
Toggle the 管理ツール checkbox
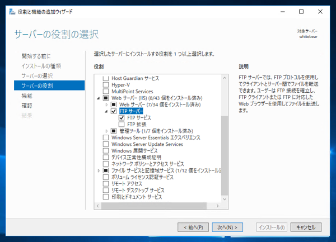point(114,131)
